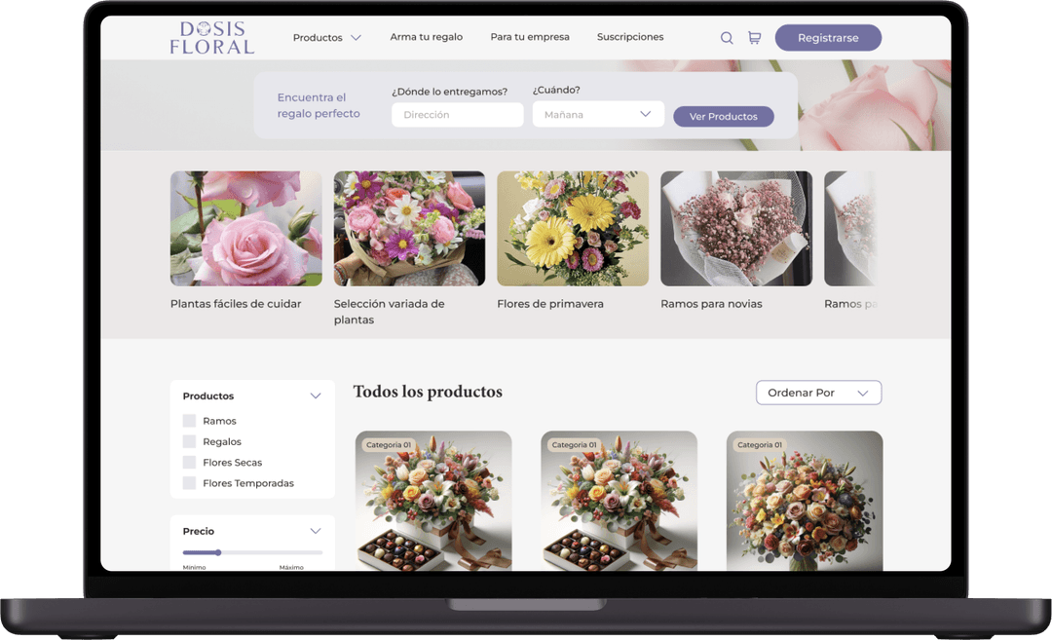Click the Dirección address input field

(x=457, y=114)
